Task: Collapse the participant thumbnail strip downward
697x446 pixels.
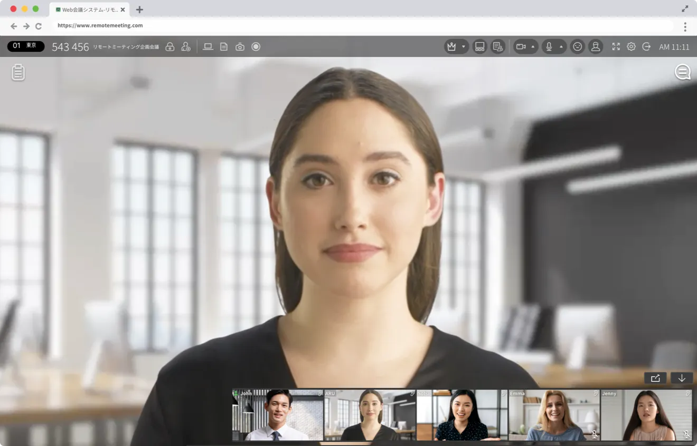Action: point(682,378)
